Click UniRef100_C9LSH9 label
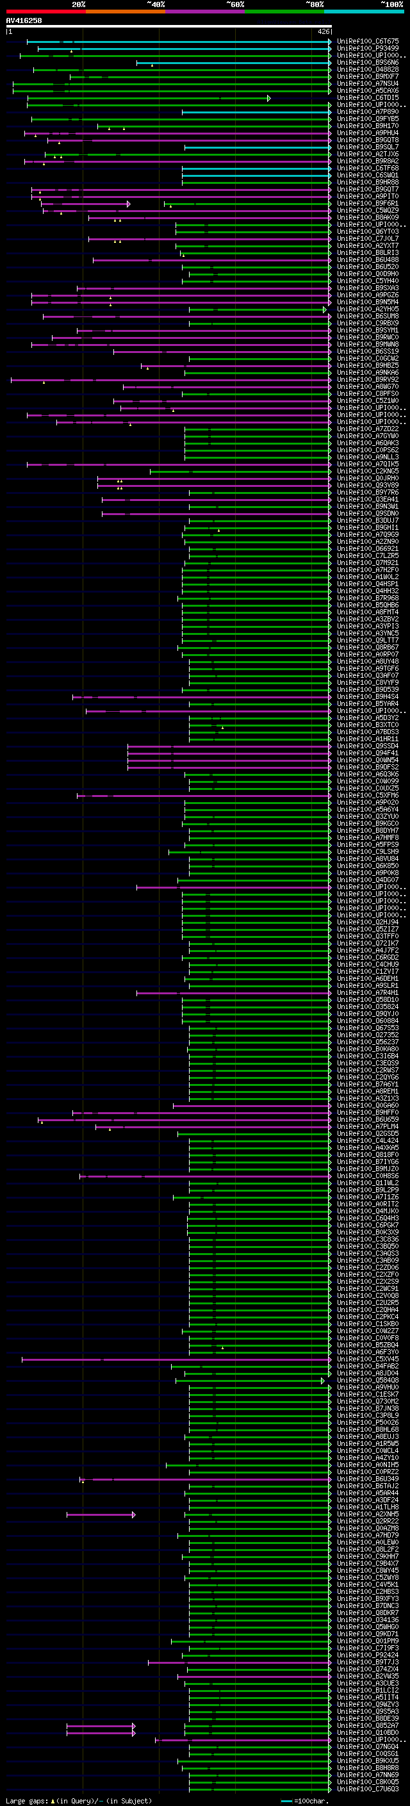The width and height of the screenshot is (410, 1806). (367, 852)
